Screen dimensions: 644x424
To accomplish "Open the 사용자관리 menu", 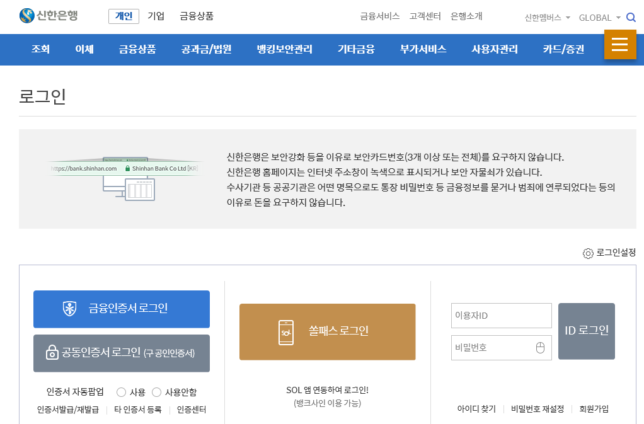I will [495, 49].
